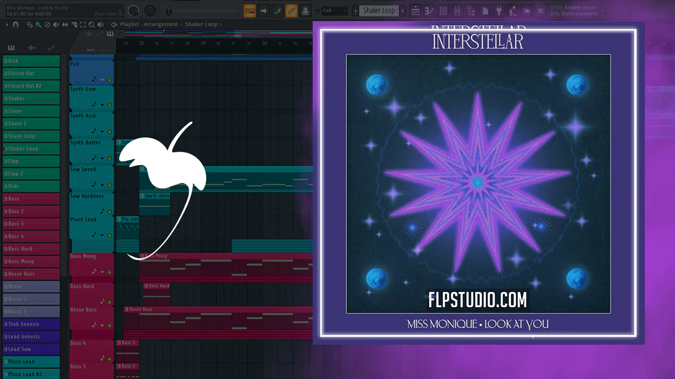Select the Select tool in playlist
Viewport: 675px width, 379px height.
click(83, 24)
